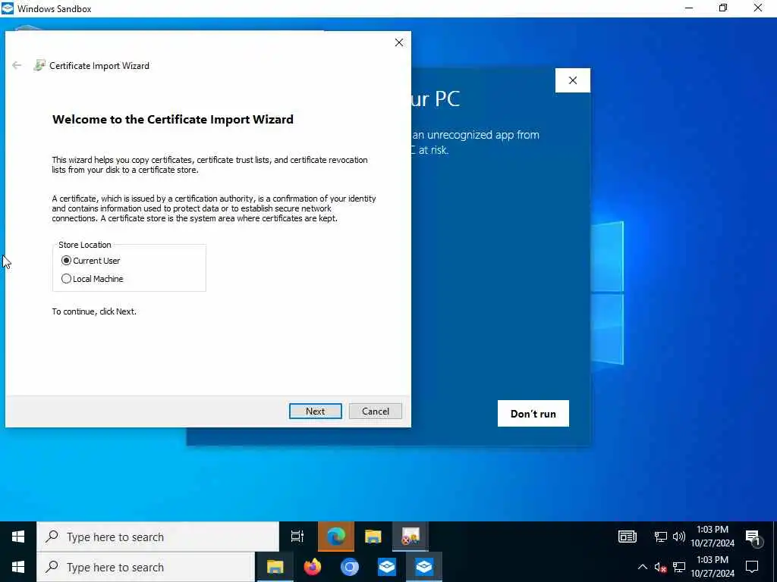
Task: Switch to the certificate app taskbar icon
Action: click(x=411, y=537)
